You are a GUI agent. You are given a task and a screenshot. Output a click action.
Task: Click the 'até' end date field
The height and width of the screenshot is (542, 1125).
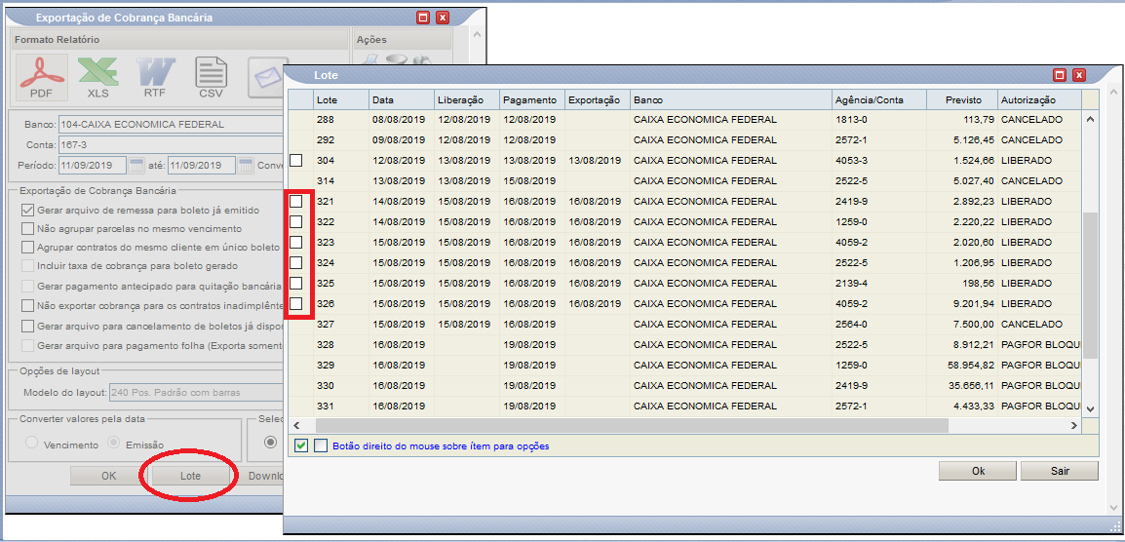coord(202,166)
